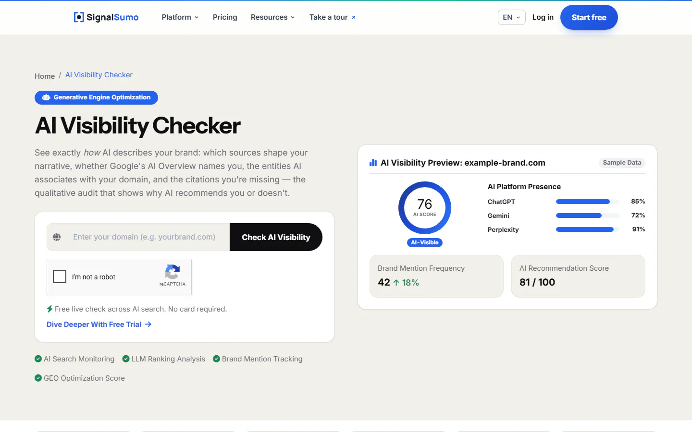
Task: Click the SignalSumo logo
Action: point(106,17)
